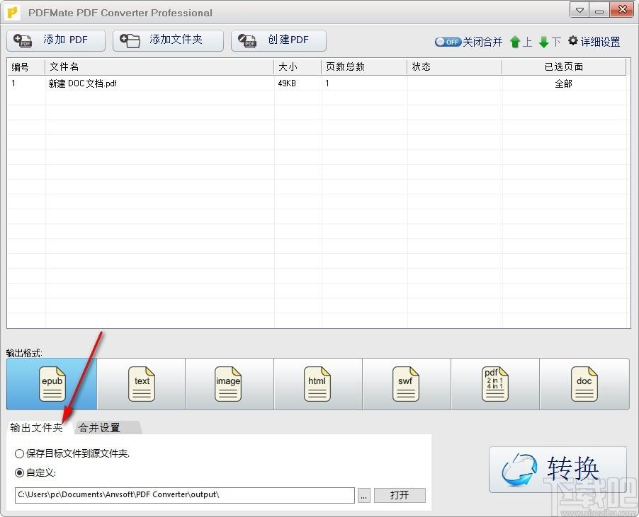Start conversion with the 转换 button
The width and height of the screenshot is (639, 517).
click(x=558, y=470)
